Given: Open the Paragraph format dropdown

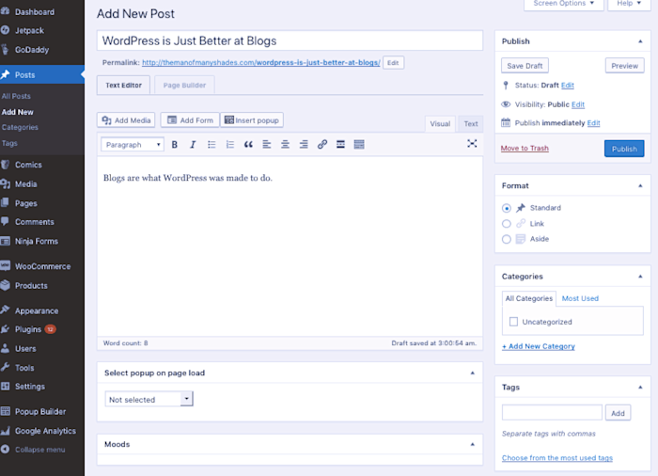Looking at the screenshot, I should pos(133,145).
